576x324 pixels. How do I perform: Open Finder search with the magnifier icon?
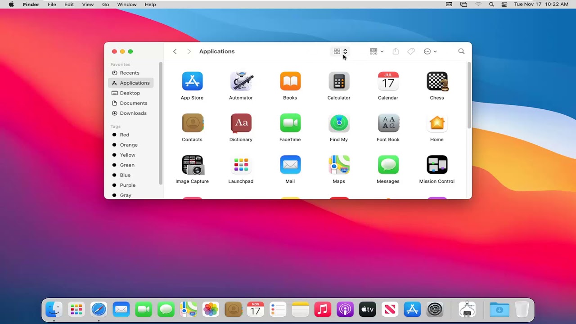click(x=461, y=51)
